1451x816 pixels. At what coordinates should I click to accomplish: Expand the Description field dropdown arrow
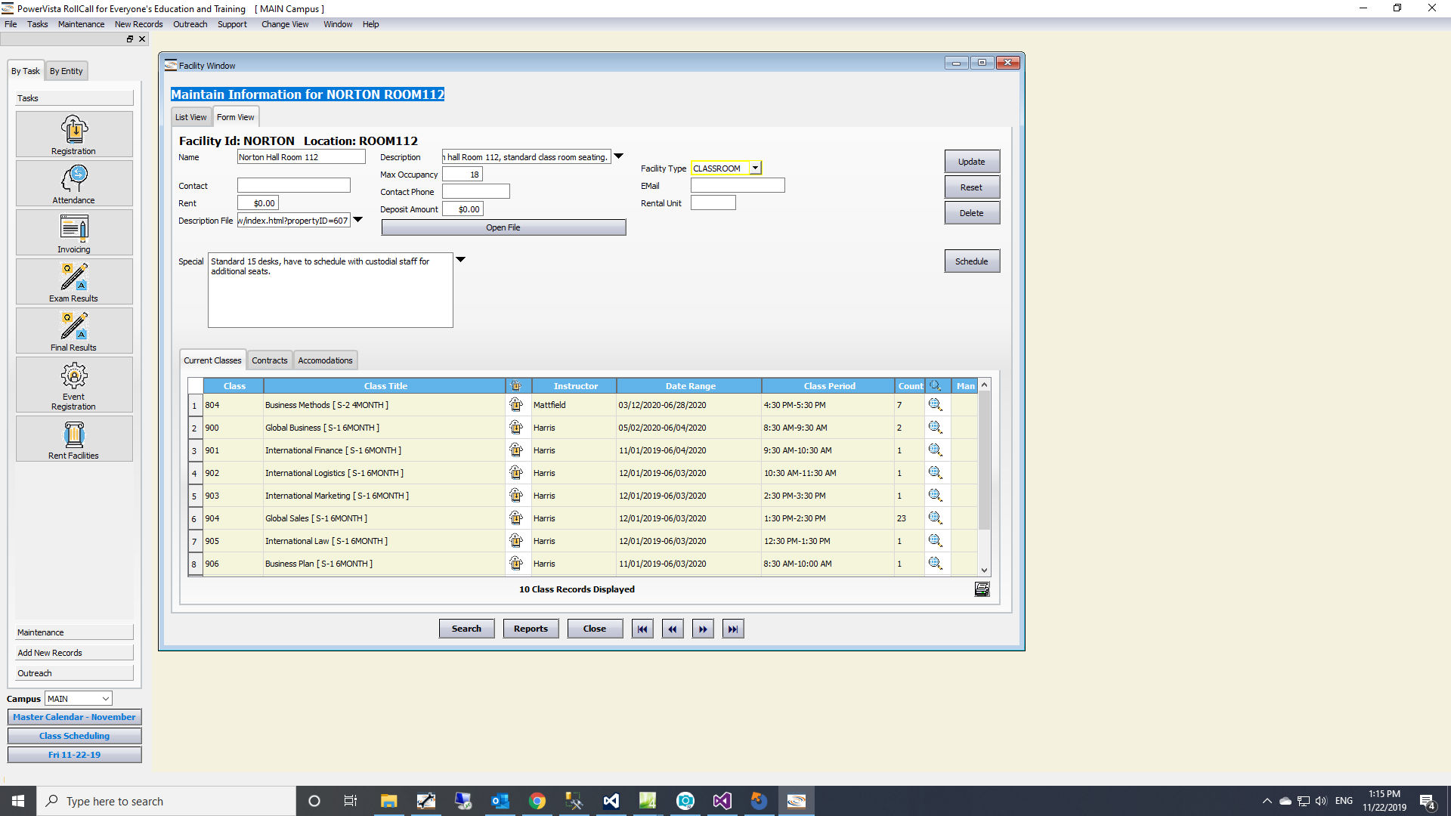[x=620, y=156]
